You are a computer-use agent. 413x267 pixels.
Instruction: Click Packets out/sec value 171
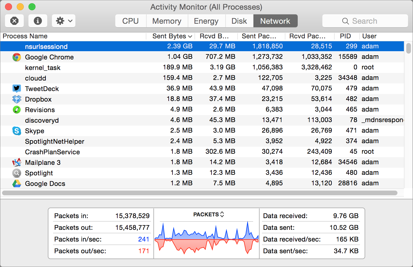[144, 251]
